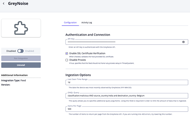Screen dimensions: 190x117
Task: Click the Uninstall button
Action: (x=21, y=65)
